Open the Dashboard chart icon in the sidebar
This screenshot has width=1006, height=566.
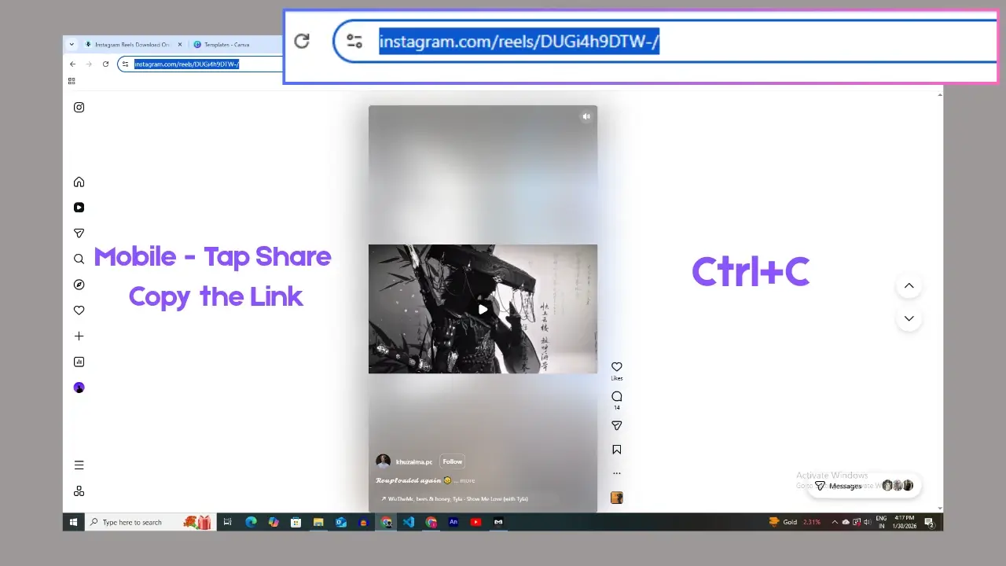click(x=79, y=362)
